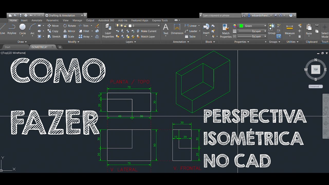Screen dimensions: 329x185
Task: Toggle the layer freeze sun icon
Action: pyautogui.click(x=122, y=26)
